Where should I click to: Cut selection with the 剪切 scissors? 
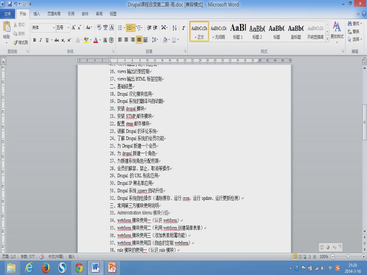[19, 25]
